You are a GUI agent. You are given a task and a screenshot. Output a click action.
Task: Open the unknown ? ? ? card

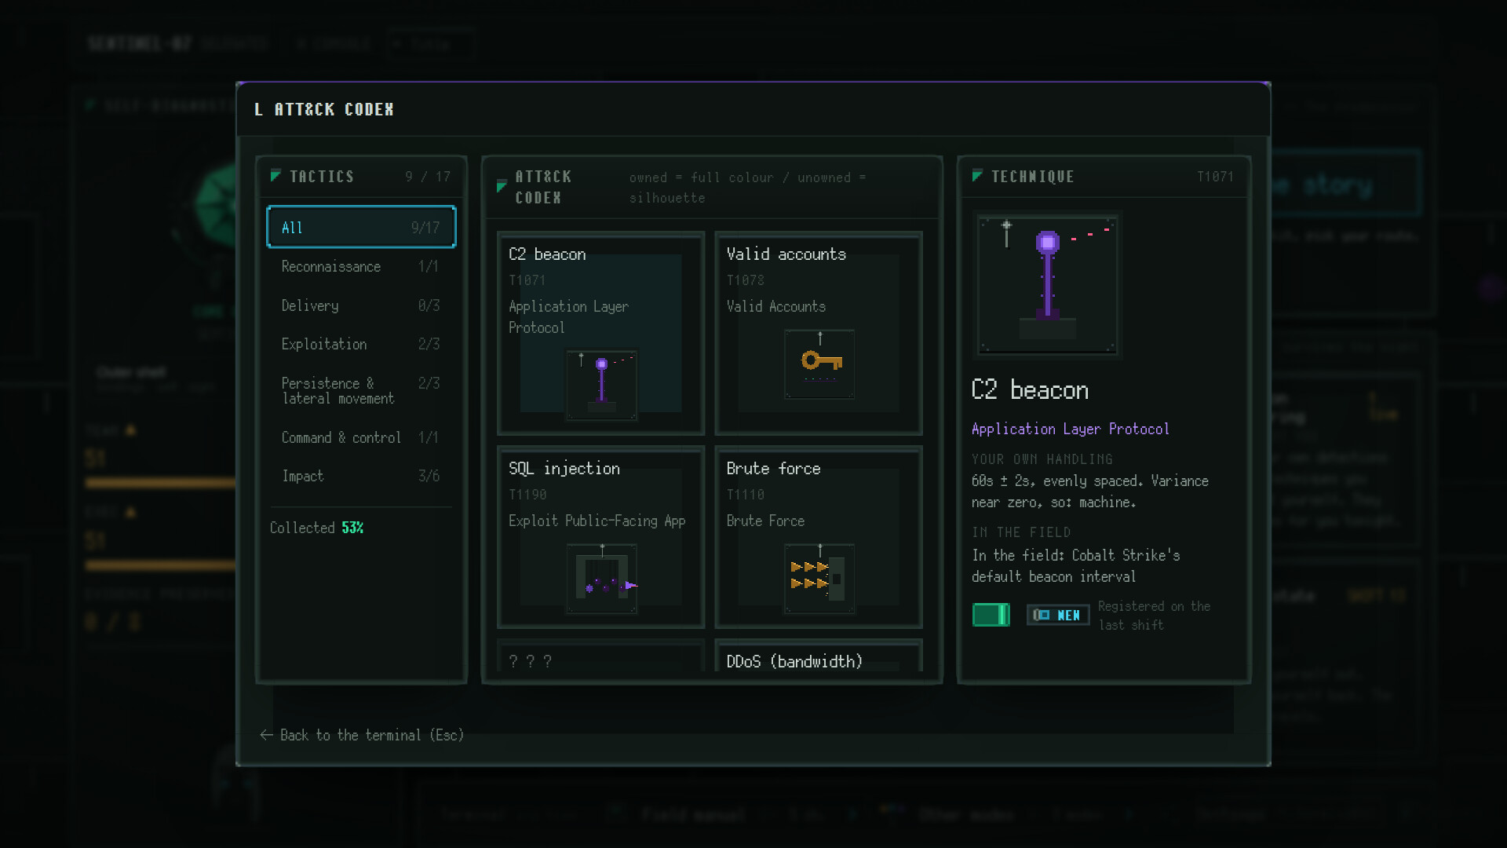[x=601, y=656]
